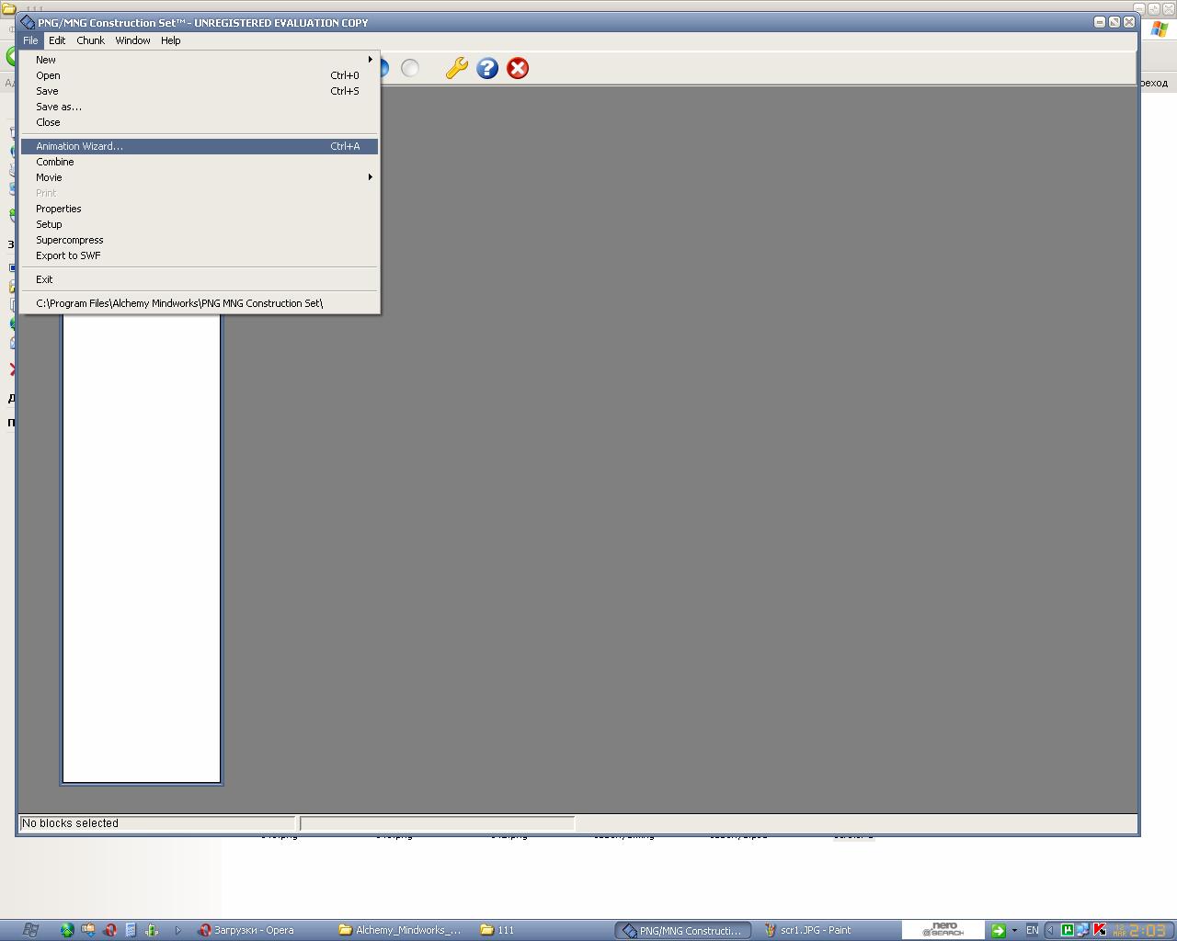Open the Edit menu
Screen dimensions: 1177x941
57,40
